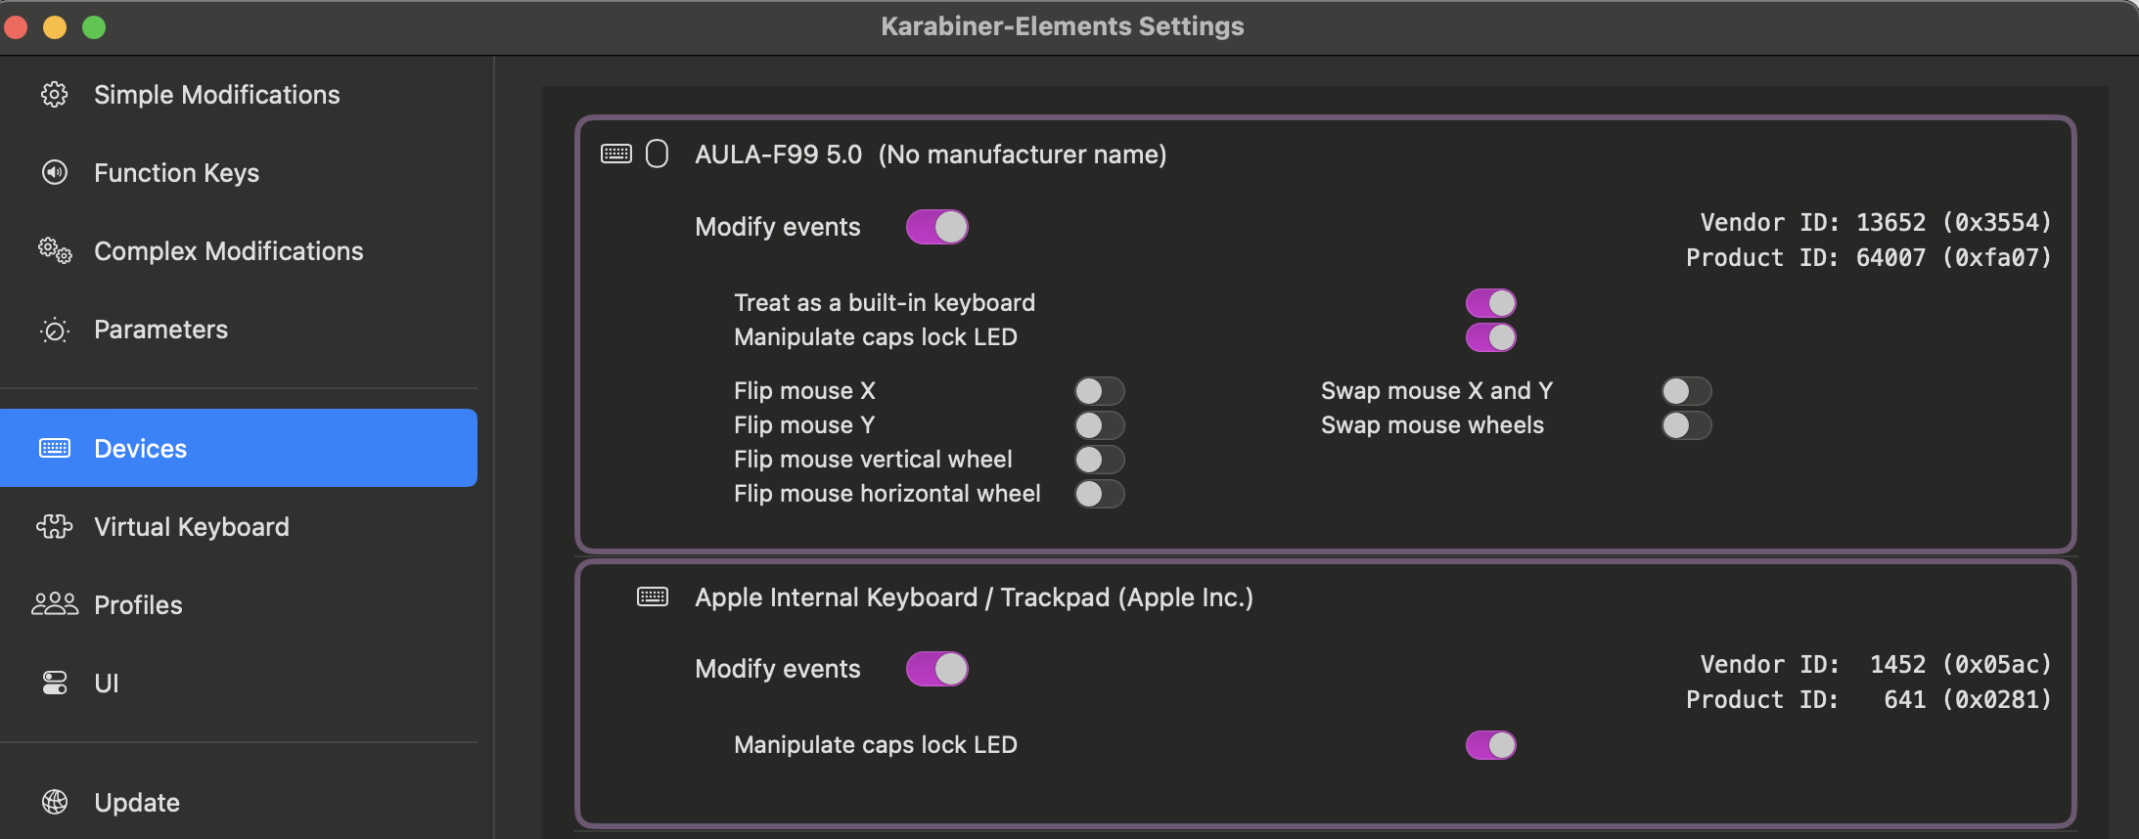The image size is (2139, 839).
Task: Open Simple Modifications section
Action: [239, 95]
